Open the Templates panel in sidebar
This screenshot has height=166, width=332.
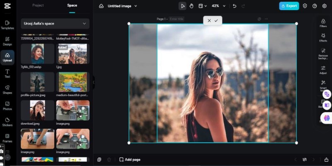7,24
